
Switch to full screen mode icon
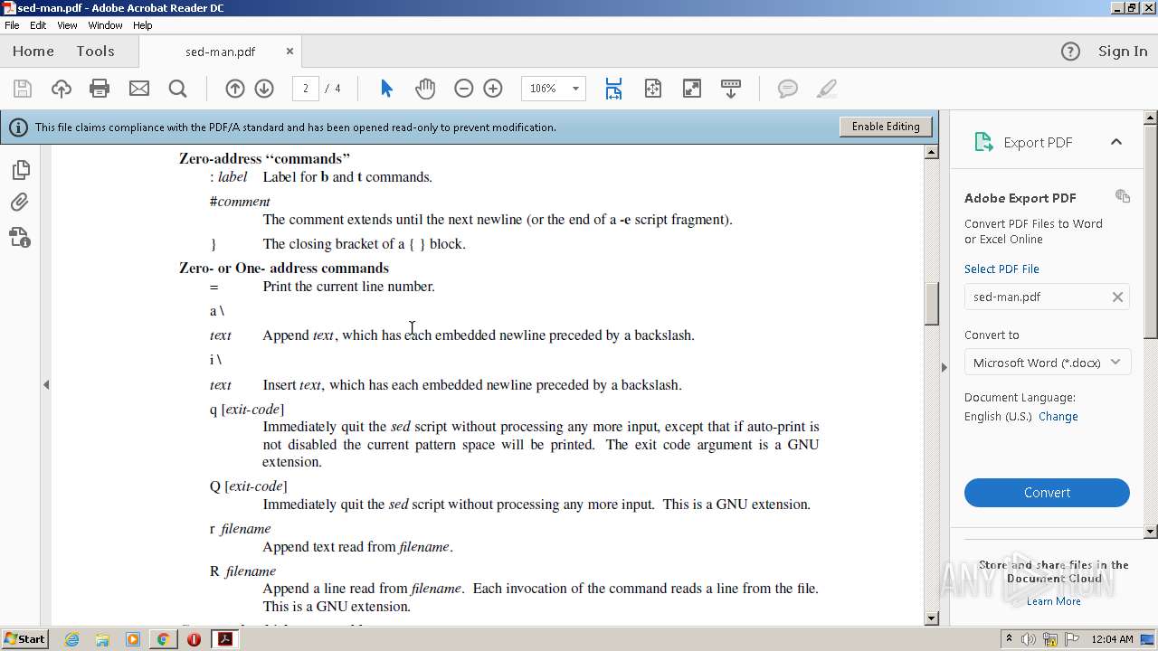click(691, 89)
